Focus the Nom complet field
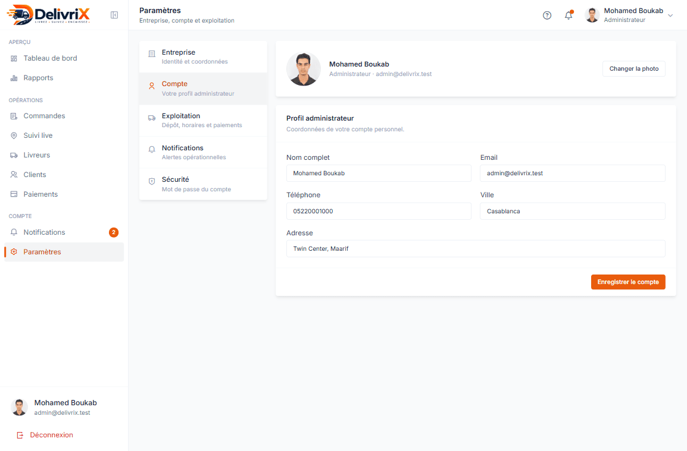The height and width of the screenshot is (451, 687). point(379,174)
